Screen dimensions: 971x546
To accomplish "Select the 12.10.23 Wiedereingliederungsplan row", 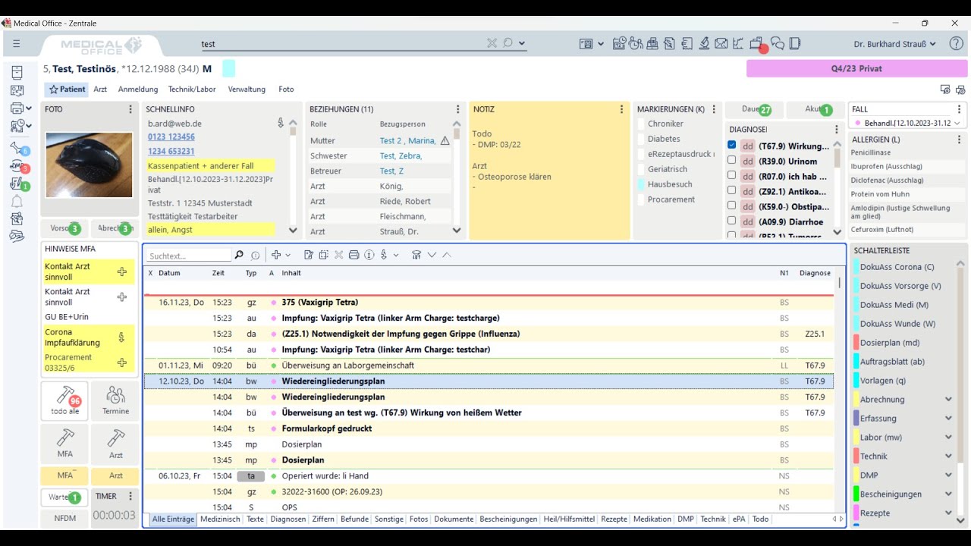I will [489, 381].
